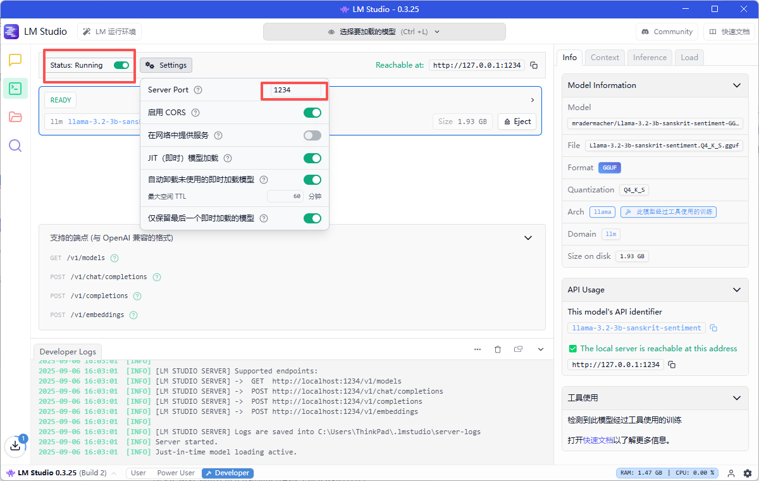Show help for /v1/chat/completions endpoint
Image resolution: width=759 pixels, height=481 pixels.
157,277
